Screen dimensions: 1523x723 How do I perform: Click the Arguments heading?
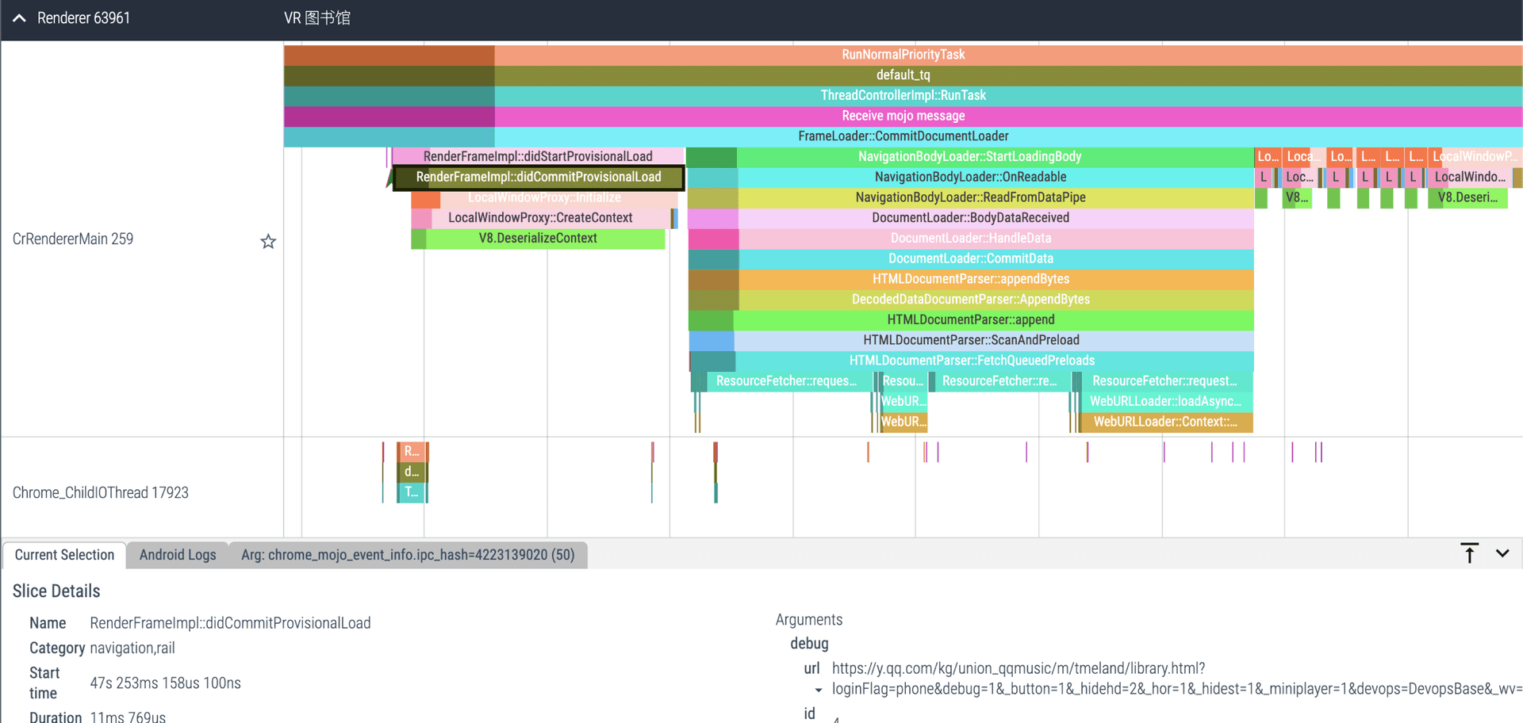(809, 620)
